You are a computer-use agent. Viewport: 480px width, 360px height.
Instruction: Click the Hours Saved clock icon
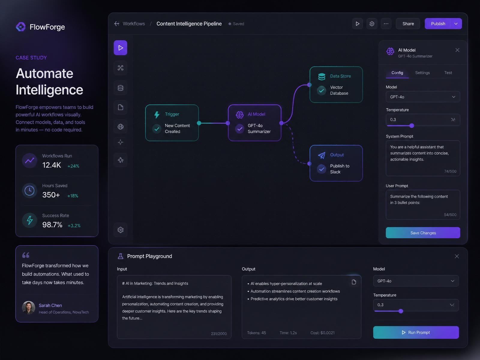point(29,190)
